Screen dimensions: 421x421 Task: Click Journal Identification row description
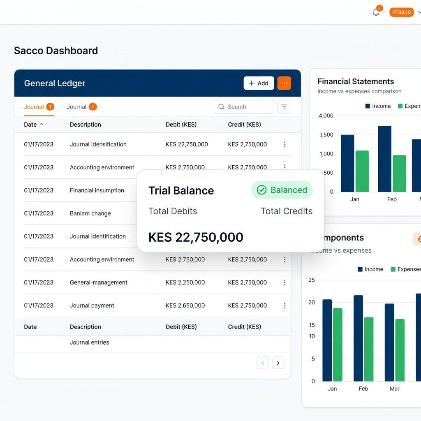tap(98, 236)
